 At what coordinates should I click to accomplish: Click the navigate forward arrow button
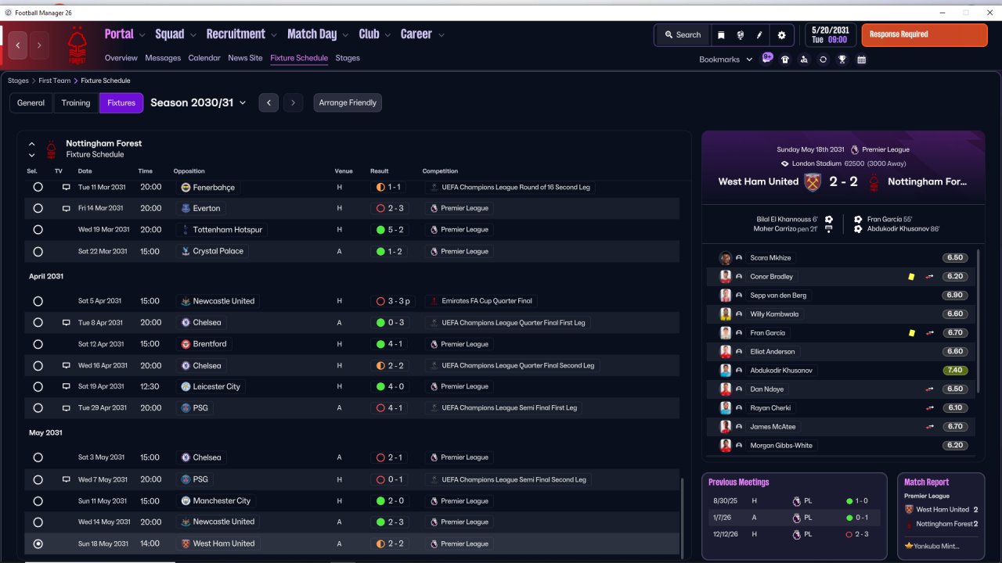coord(39,45)
